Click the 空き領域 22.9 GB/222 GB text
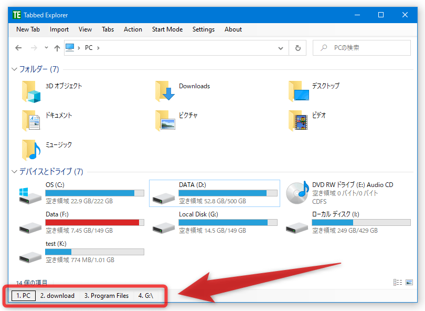 tap(79, 201)
